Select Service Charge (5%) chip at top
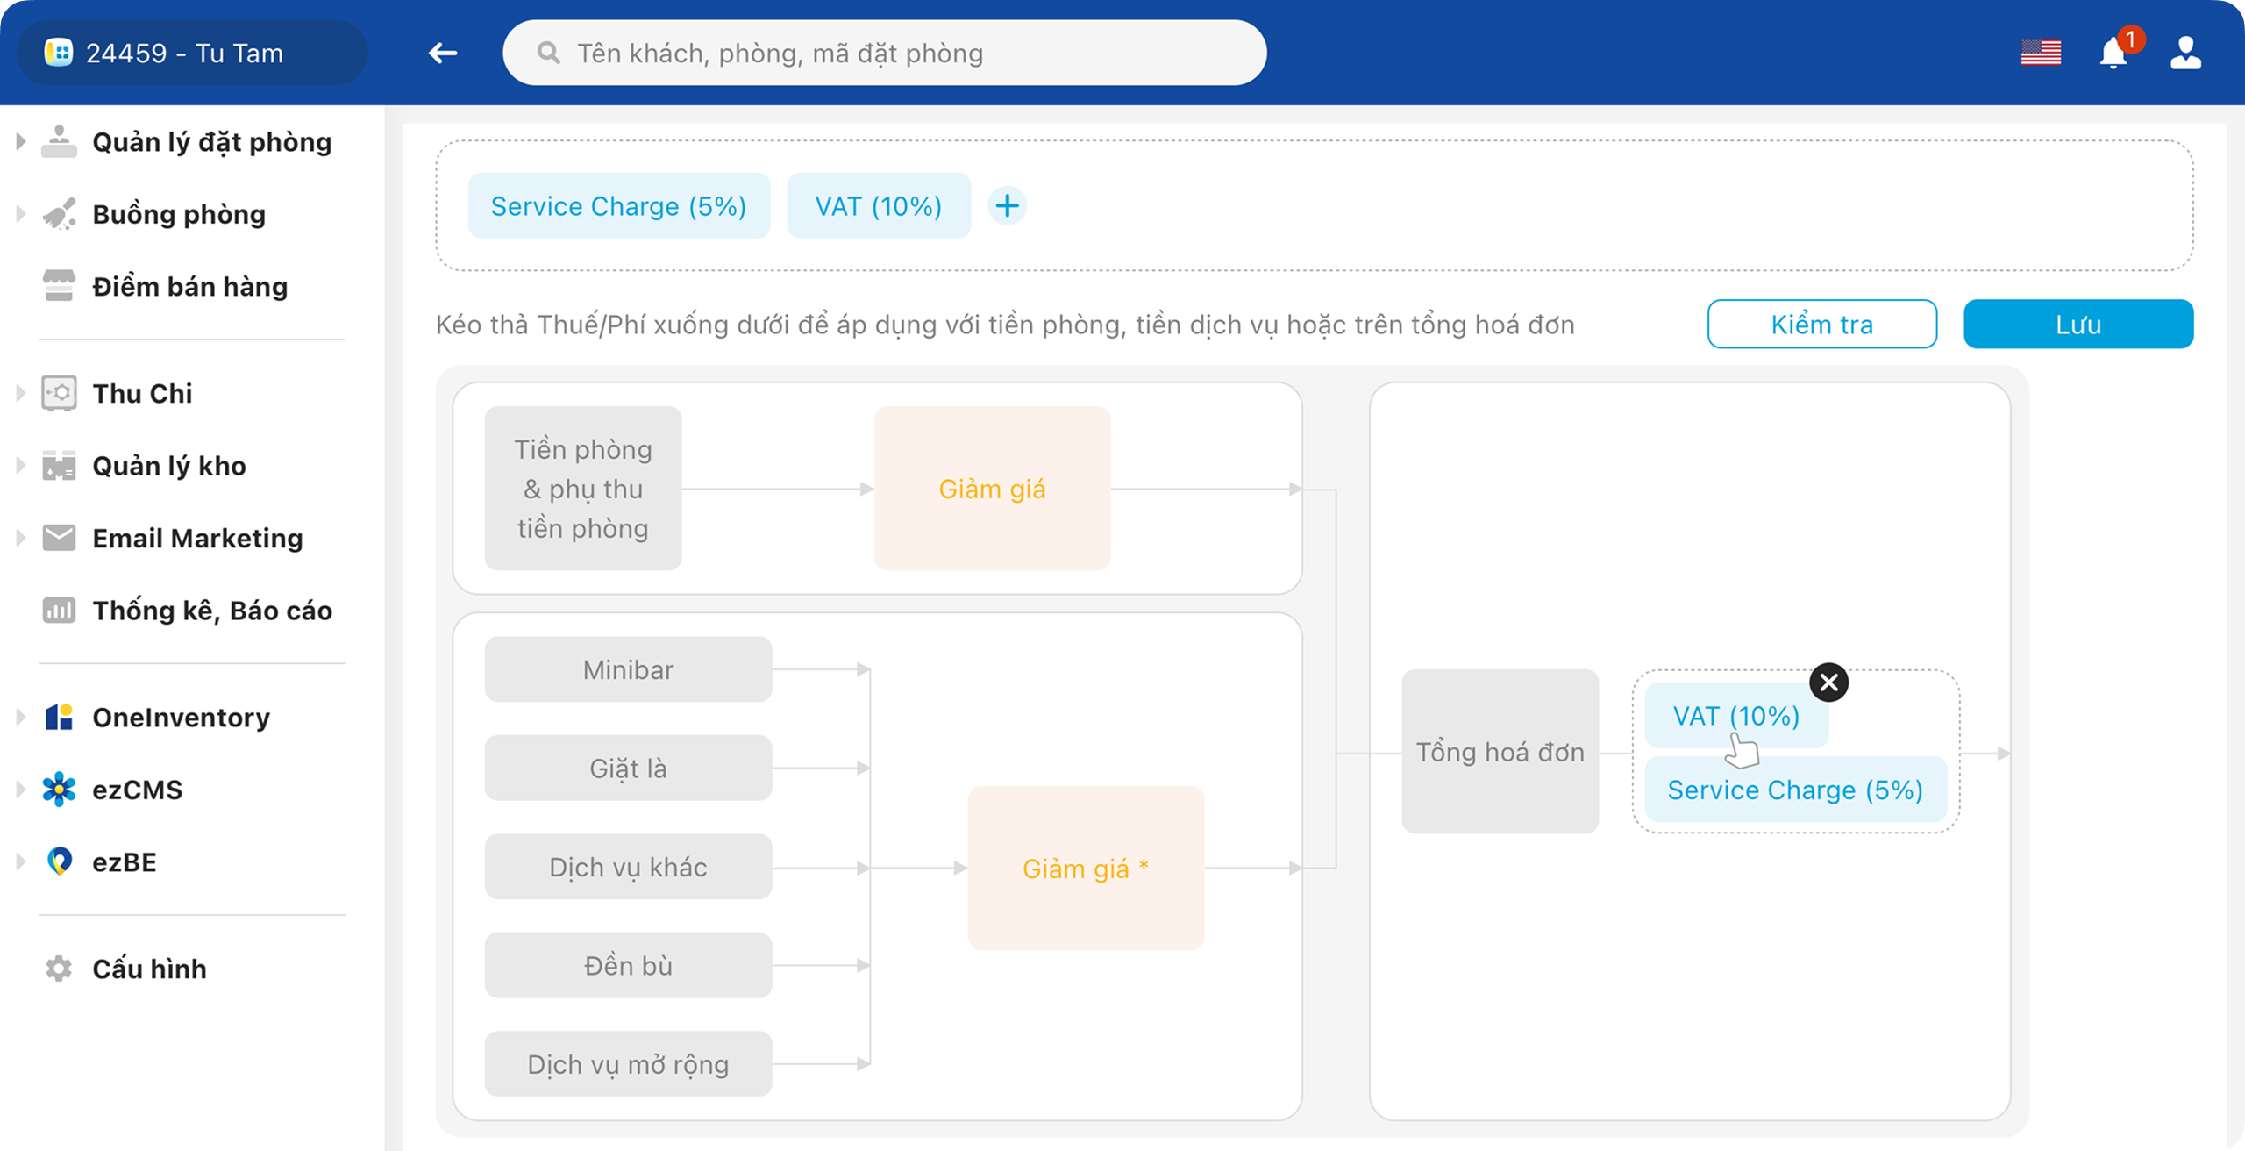Screen dimensions: 2245x1151 [x=618, y=206]
